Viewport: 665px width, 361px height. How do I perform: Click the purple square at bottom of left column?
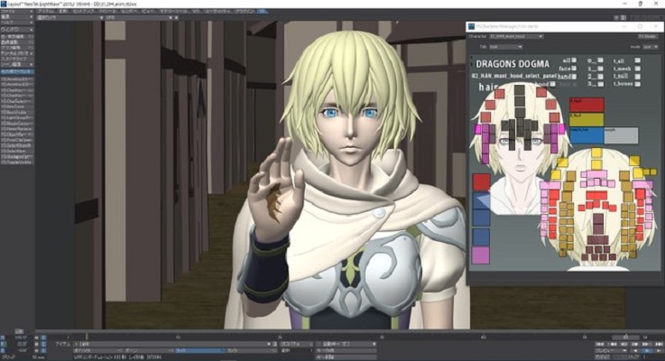(481, 255)
